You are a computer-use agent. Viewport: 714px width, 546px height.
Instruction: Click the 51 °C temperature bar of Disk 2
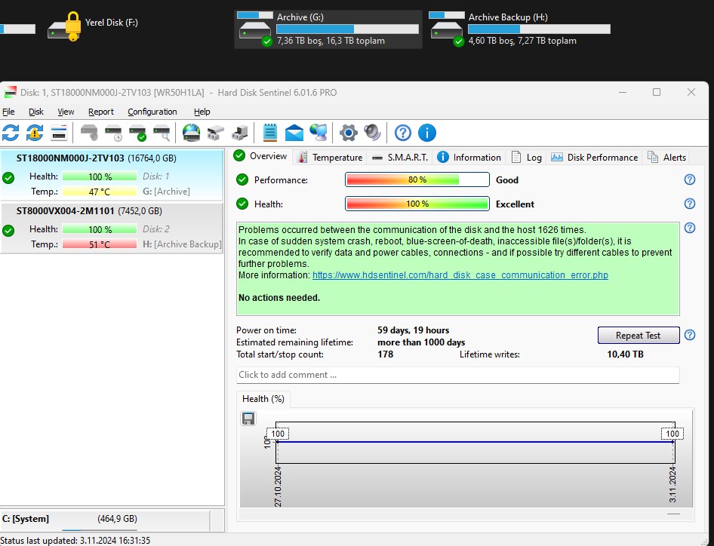100,244
